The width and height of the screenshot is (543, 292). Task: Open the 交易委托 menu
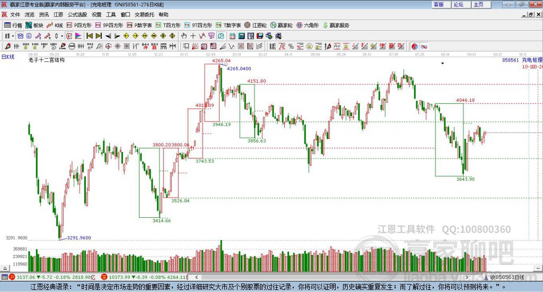[144, 14]
